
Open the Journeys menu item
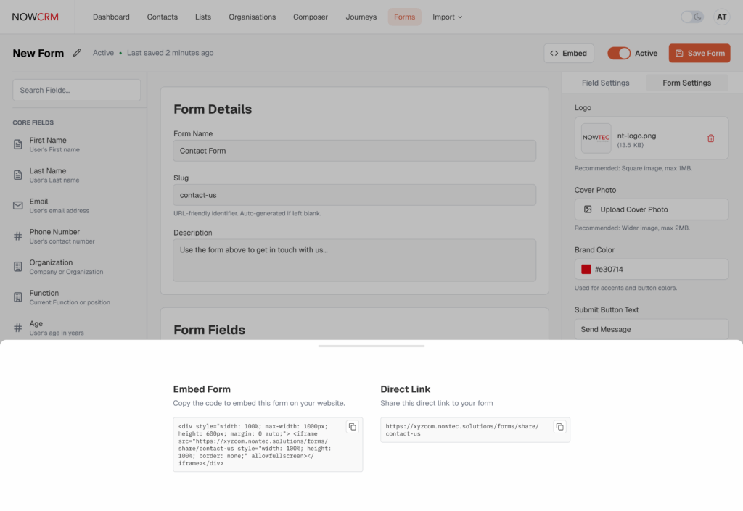pos(361,17)
